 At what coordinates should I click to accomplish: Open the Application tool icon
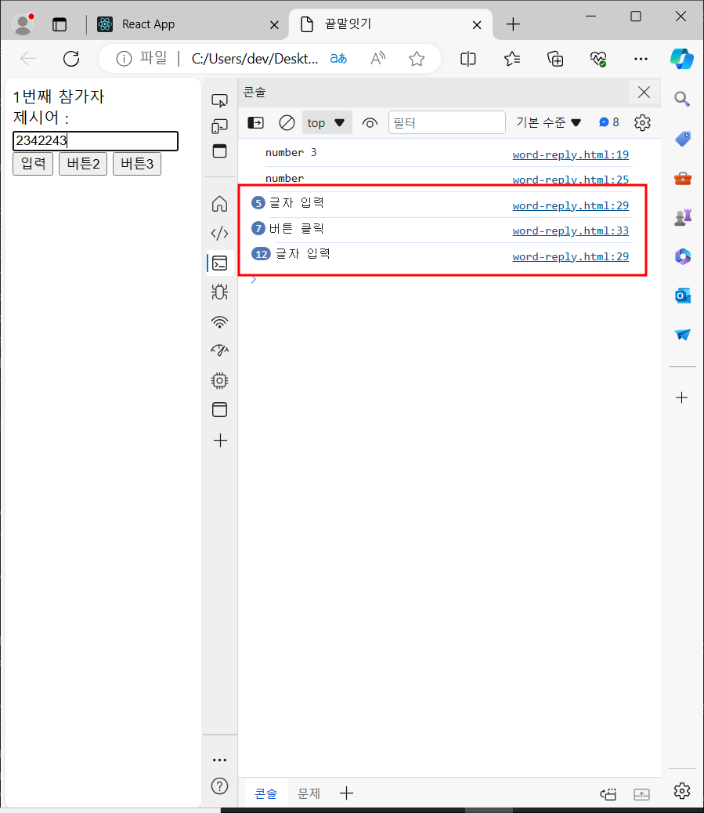pos(219,409)
